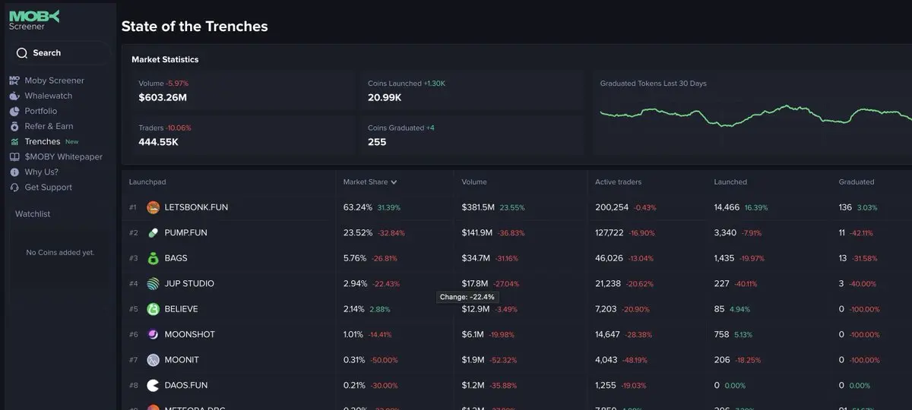Screen dimensions: 912x410
Task: Click the DAOS.FUN logo icon
Action: 153,386
